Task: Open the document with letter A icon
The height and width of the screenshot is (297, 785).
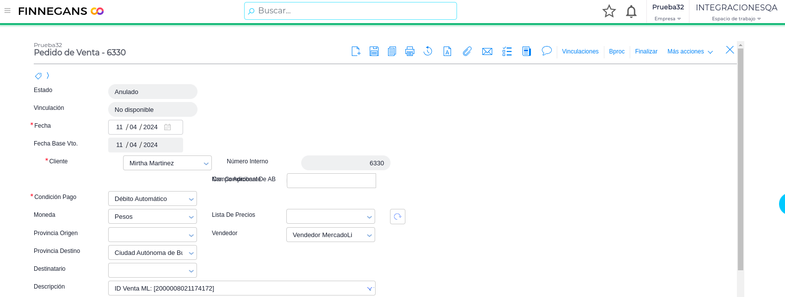Action: pyautogui.click(x=447, y=51)
